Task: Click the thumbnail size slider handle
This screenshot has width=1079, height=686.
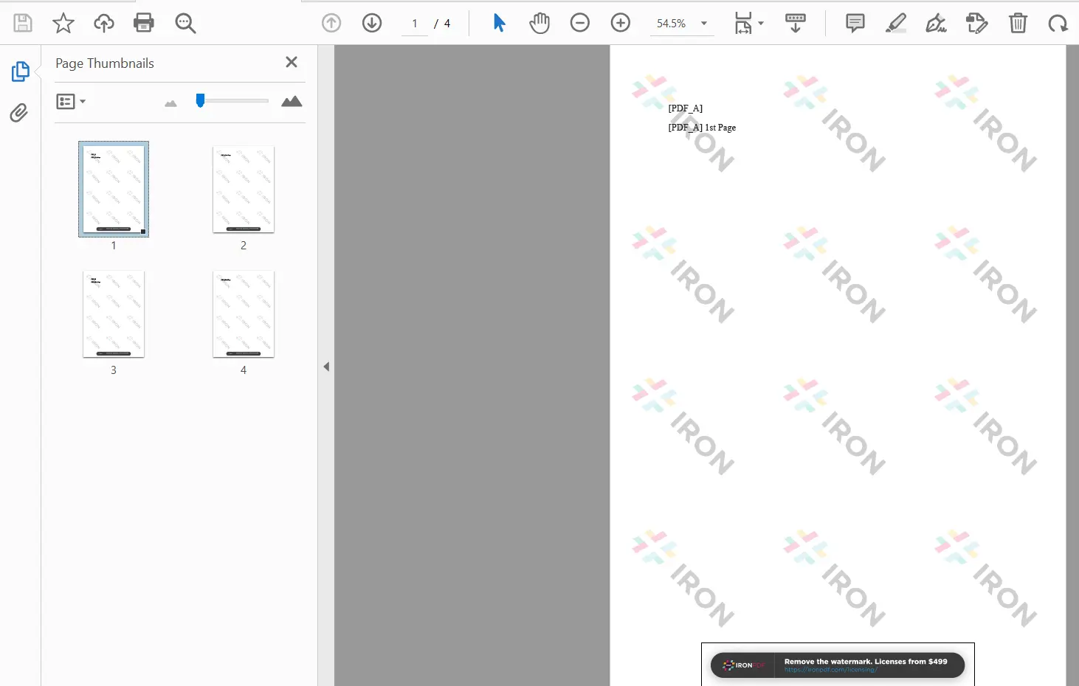Action: [200, 100]
